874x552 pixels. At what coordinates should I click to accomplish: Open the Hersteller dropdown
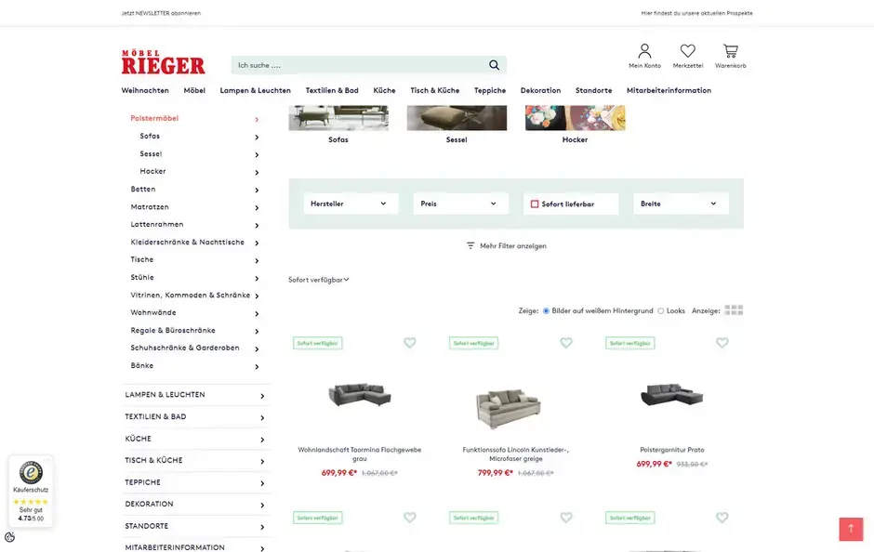[x=351, y=203]
